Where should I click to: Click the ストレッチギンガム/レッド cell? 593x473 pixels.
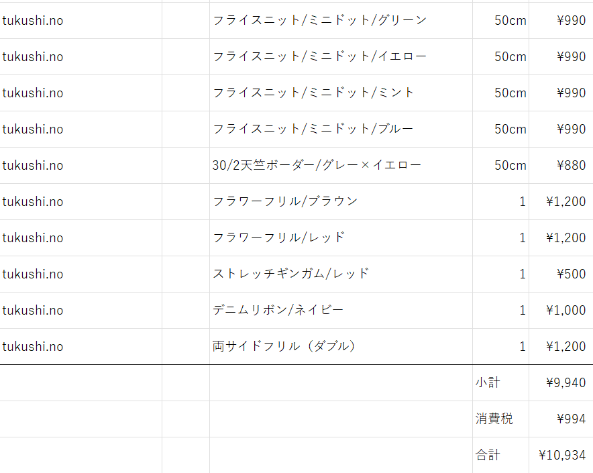pos(341,274)
